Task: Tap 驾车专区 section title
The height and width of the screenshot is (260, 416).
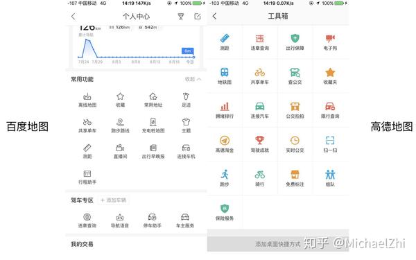Action: (82, 200)
